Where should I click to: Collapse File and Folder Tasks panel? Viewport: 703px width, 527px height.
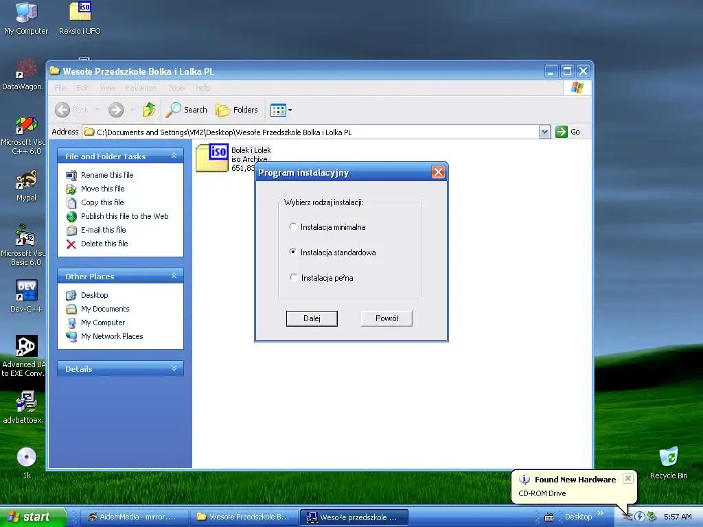point(174,156)
